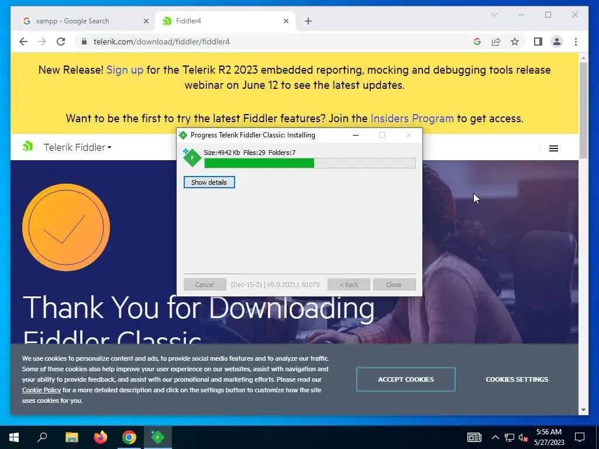Switch to xampp - Google Search tab
599x449 pixels.
(x=85, y=21)
